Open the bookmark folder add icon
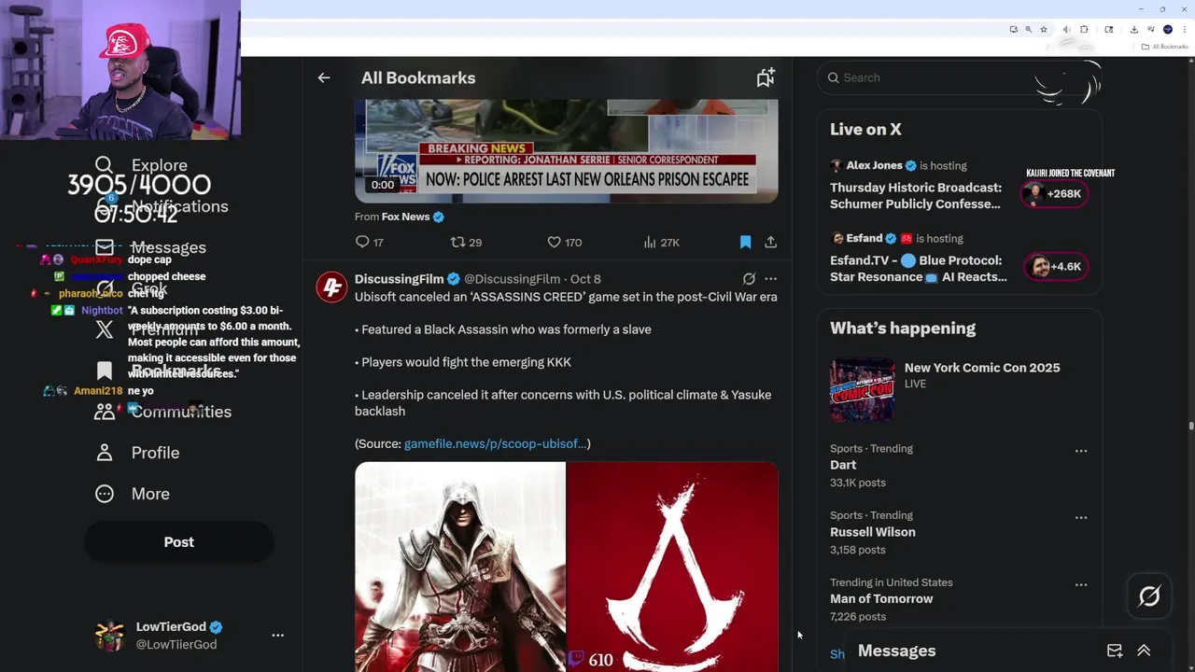This screenshot has height=672, width=1195. click(x=766, y=77)
